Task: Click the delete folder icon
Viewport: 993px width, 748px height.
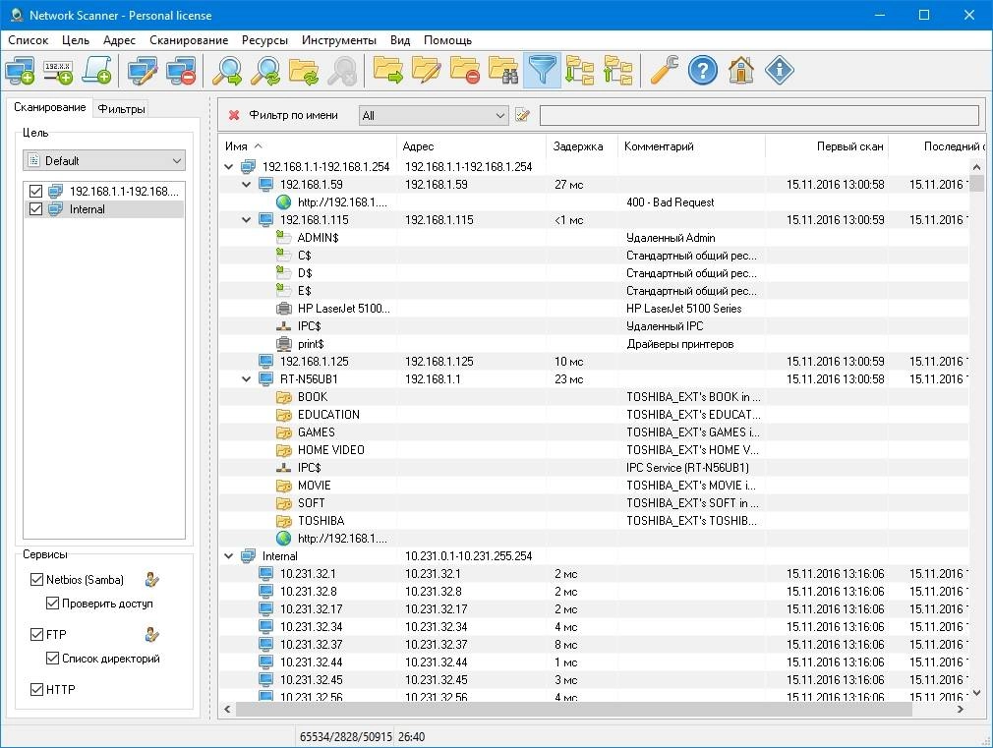Action: pos(465,71)
